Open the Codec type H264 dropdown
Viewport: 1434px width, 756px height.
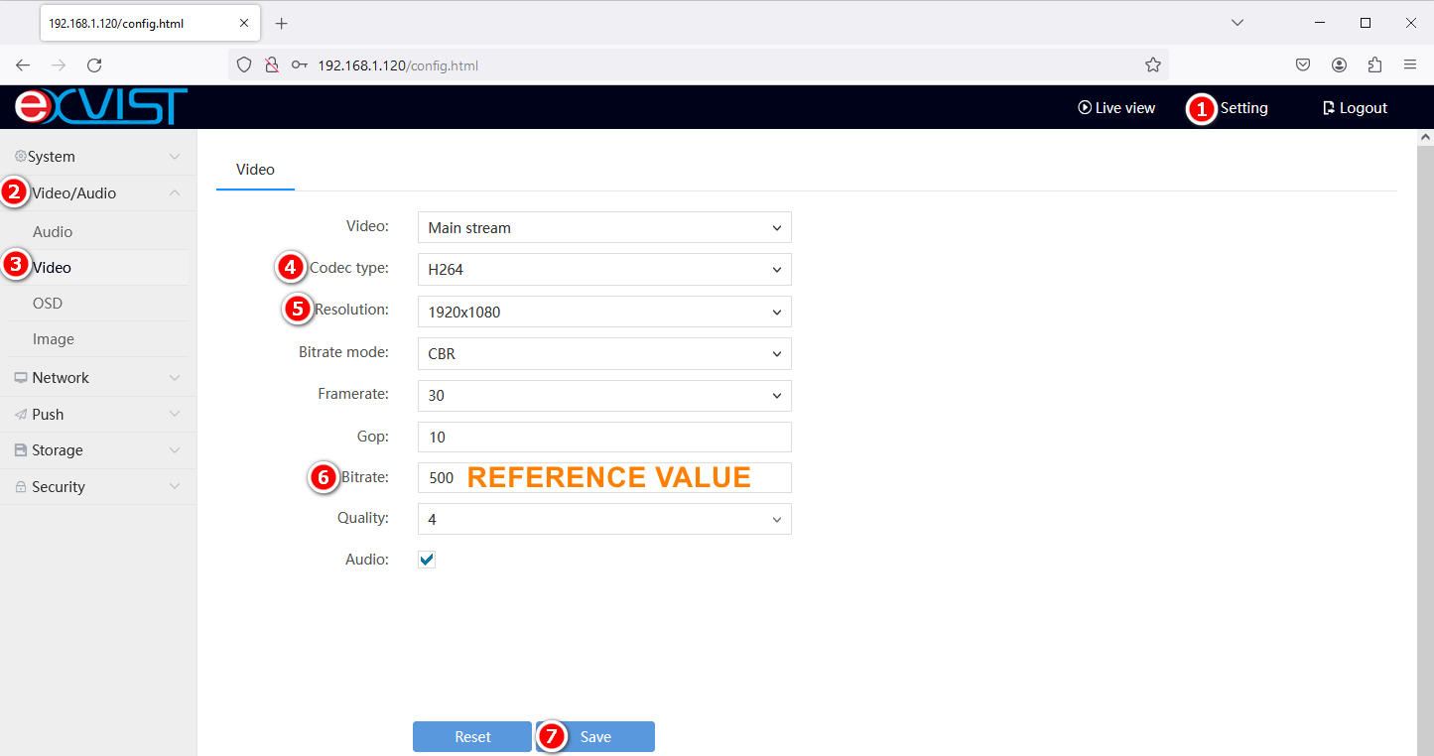[x=604, y=269]
